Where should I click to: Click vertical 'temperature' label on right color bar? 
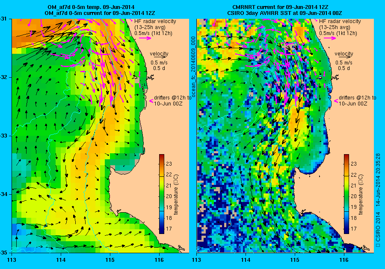coord(361,195)
